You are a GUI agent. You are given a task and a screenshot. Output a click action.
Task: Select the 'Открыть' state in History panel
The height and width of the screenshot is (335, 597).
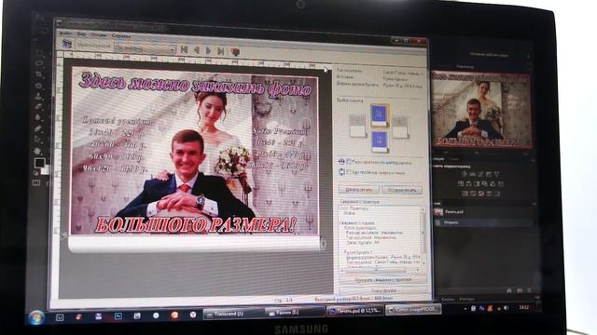pos(483,222)
